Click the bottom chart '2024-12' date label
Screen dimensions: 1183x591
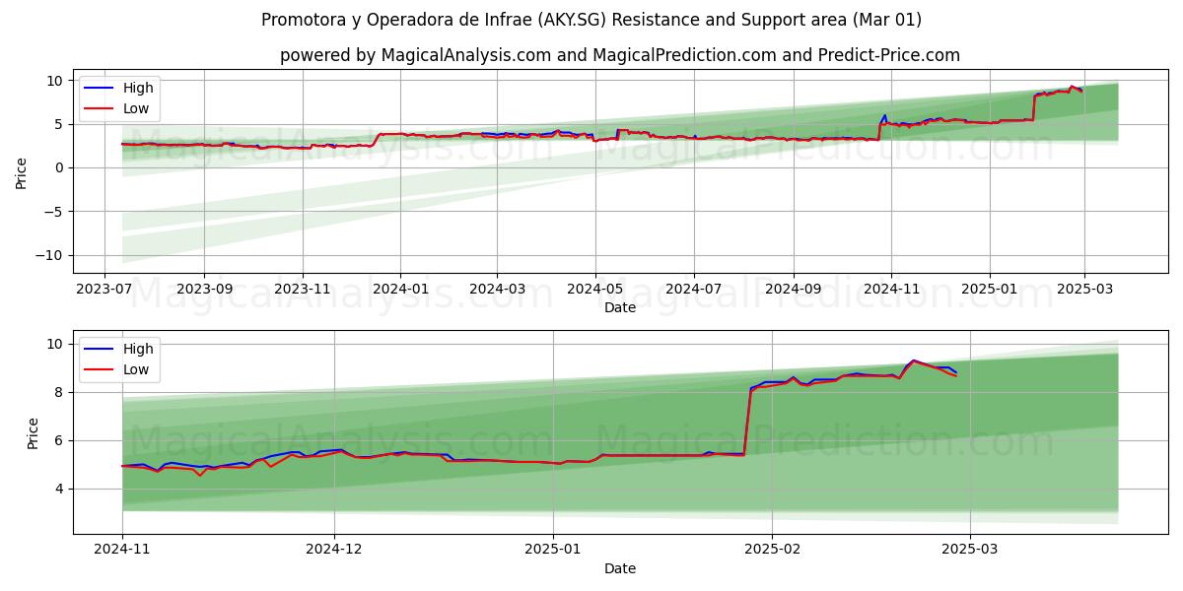point(334,550)
